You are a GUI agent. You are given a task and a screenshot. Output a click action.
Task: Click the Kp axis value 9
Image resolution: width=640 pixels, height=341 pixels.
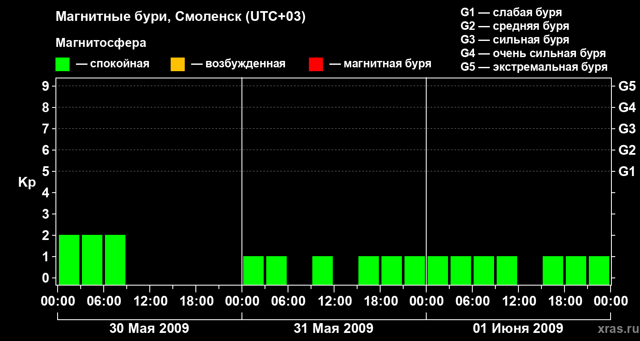tap(47, 86)
